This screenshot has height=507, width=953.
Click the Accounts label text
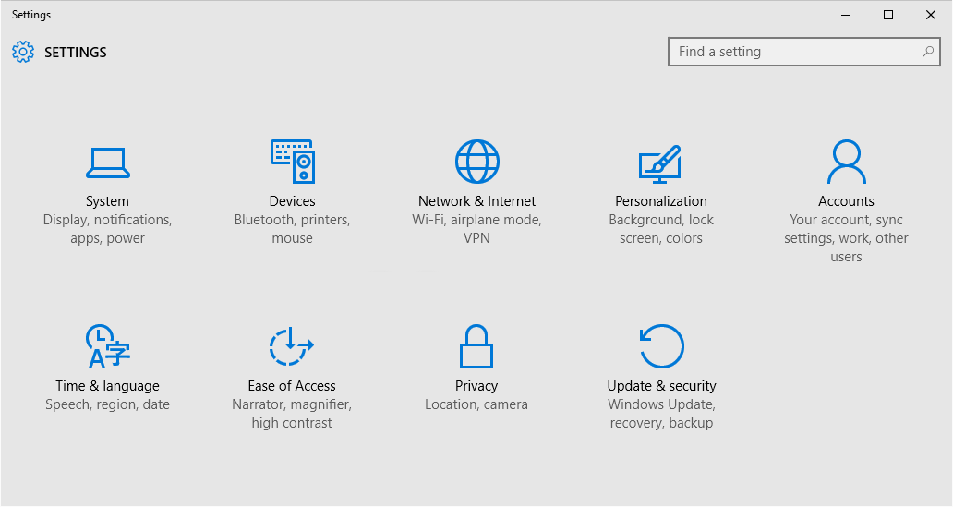(x=846, y=201)
